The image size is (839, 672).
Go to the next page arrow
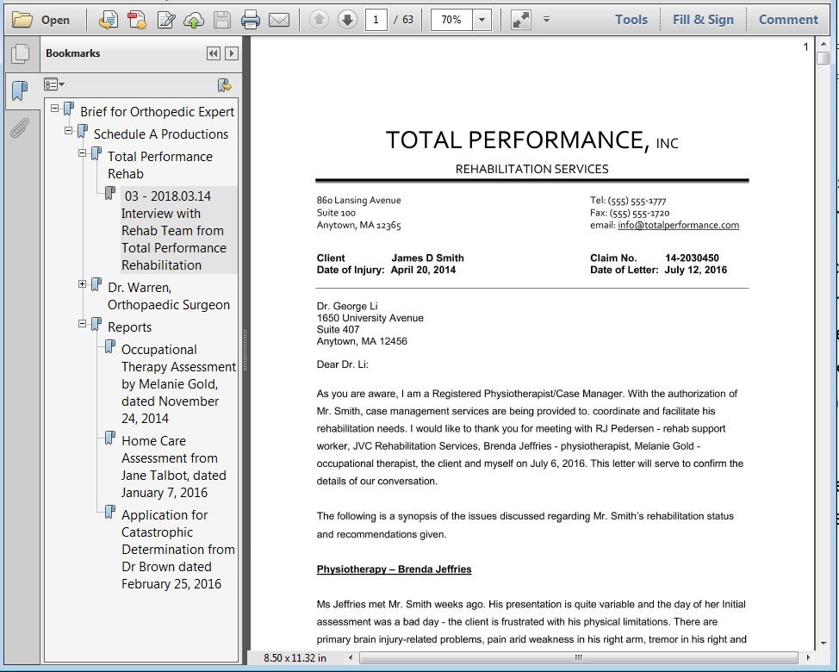347,20
